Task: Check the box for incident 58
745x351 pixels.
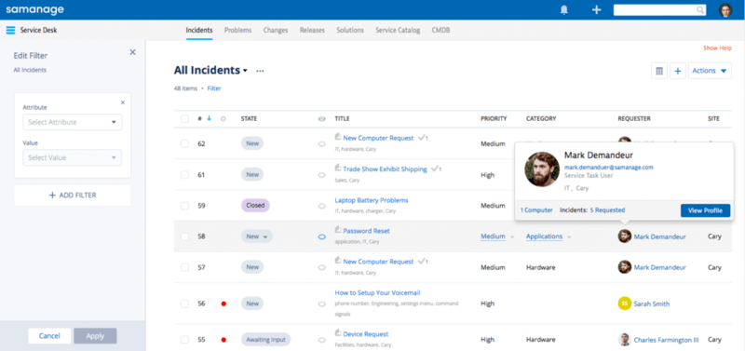Action: pyautogui.click(x=184, y=236)
